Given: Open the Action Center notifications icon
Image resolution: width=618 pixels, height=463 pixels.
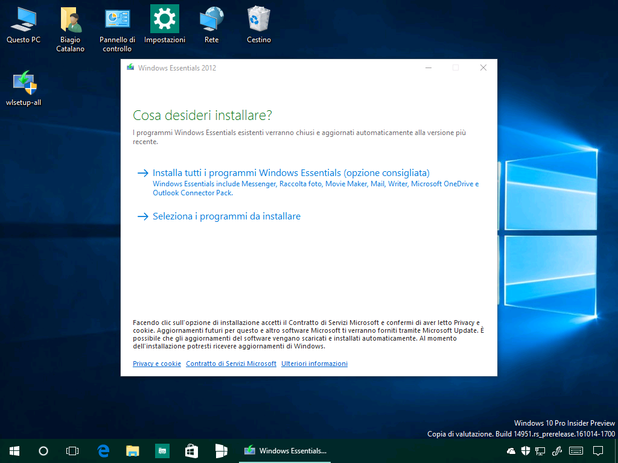Looking at the screenshot, I should 598,451.
